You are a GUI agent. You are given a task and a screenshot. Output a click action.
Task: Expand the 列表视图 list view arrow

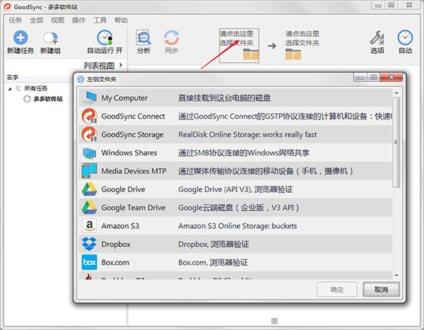121,65
